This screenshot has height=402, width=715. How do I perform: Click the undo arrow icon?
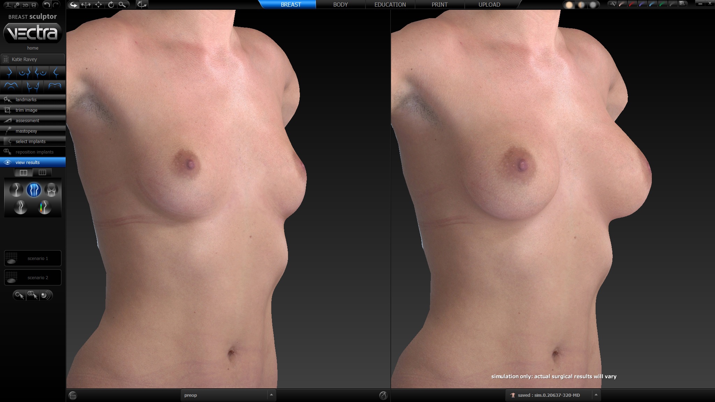tap(46, 5)
